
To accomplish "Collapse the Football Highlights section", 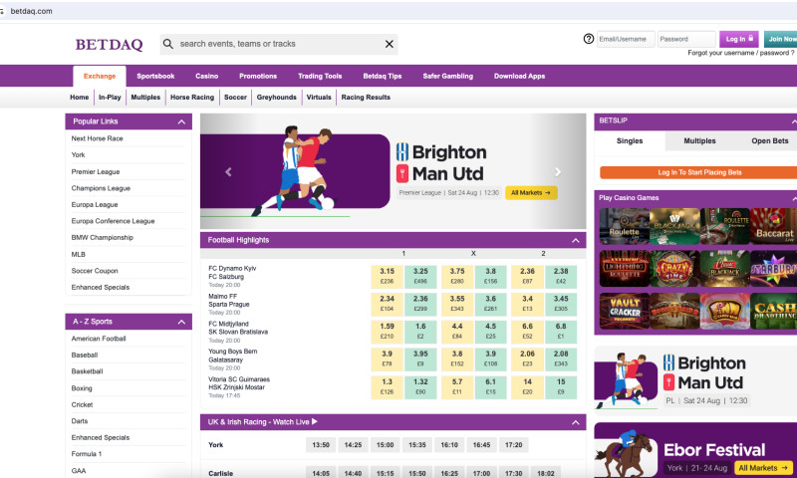I will coord(575,240).
